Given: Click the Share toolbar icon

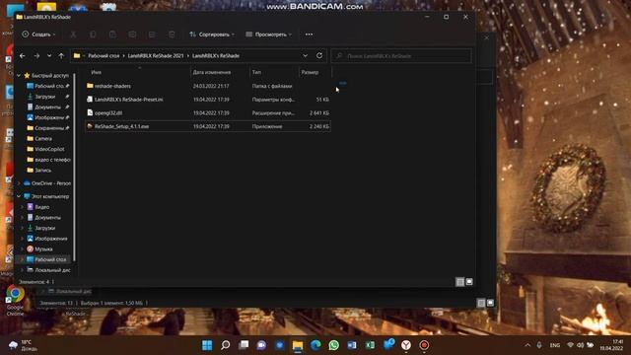Looking at the screenshot, I should [152, 35].
